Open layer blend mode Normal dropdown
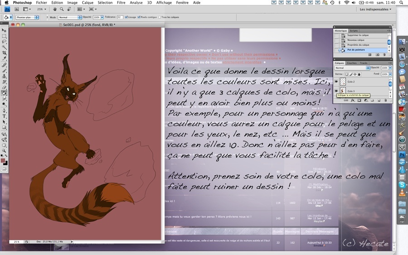 coord(352,68)
